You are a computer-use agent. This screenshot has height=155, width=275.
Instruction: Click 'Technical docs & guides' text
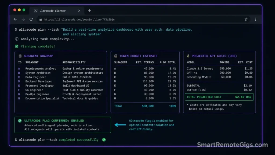click(x=80, y=99)
